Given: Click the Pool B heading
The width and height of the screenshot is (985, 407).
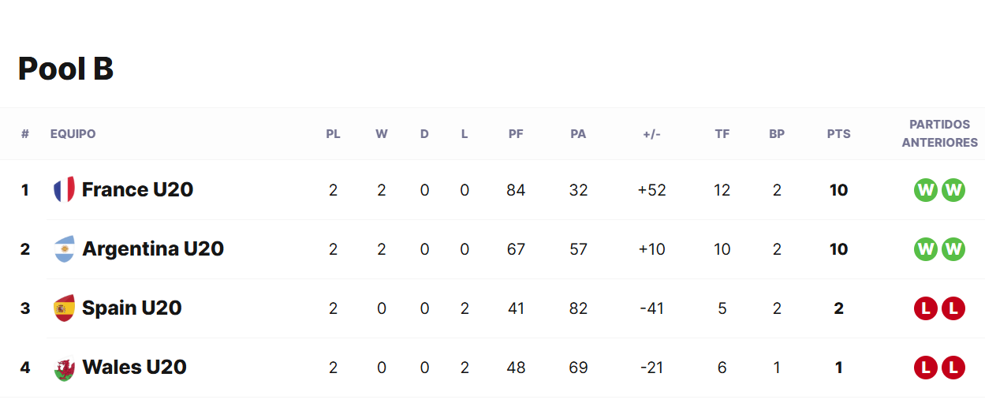Looking at the screenshot, I should click(x=65, y=69).
